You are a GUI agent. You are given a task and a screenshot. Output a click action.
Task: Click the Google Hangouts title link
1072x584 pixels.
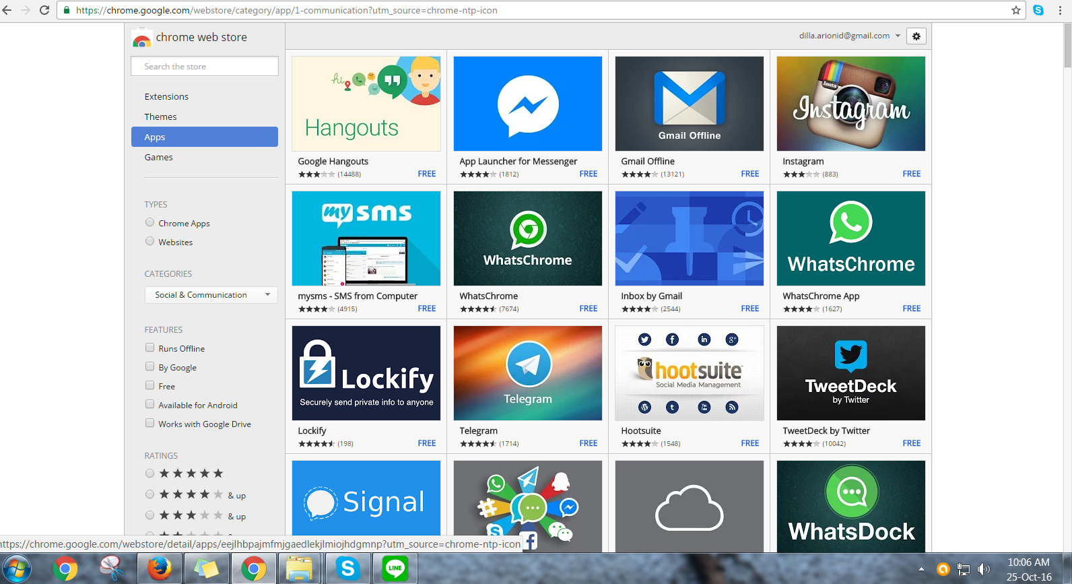coord(333,161)
